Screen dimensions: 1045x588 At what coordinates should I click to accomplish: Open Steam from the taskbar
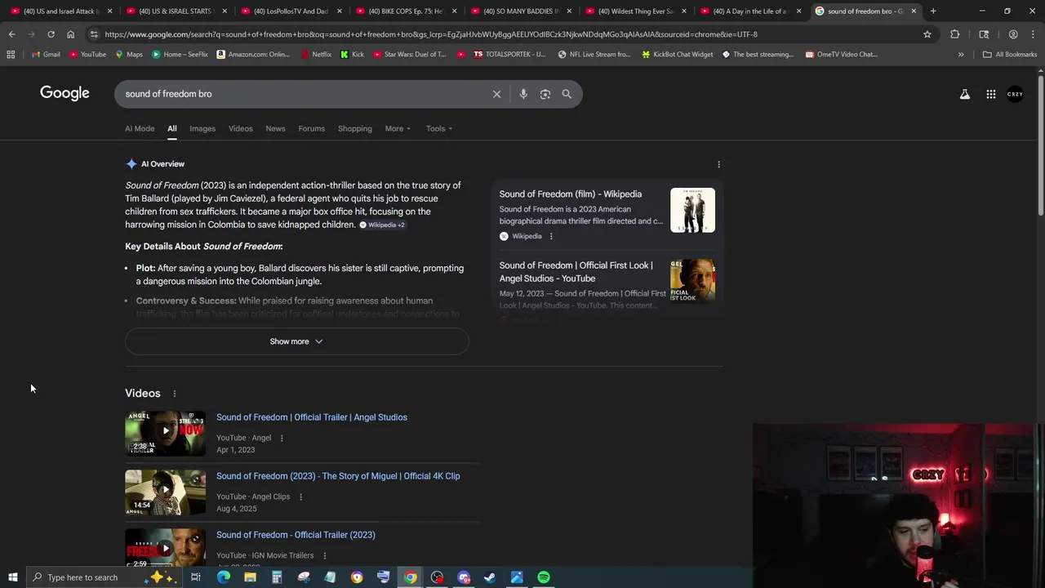tap(490, 577)
